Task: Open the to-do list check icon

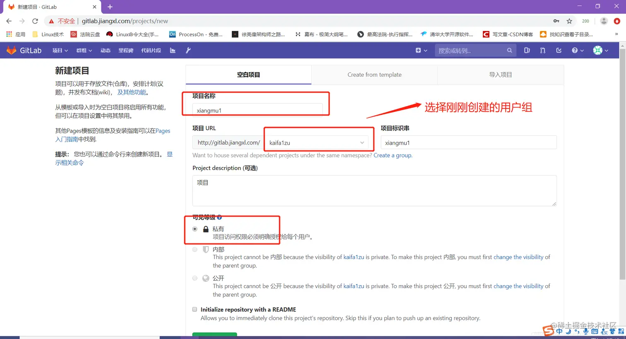Action: (559, 50)
